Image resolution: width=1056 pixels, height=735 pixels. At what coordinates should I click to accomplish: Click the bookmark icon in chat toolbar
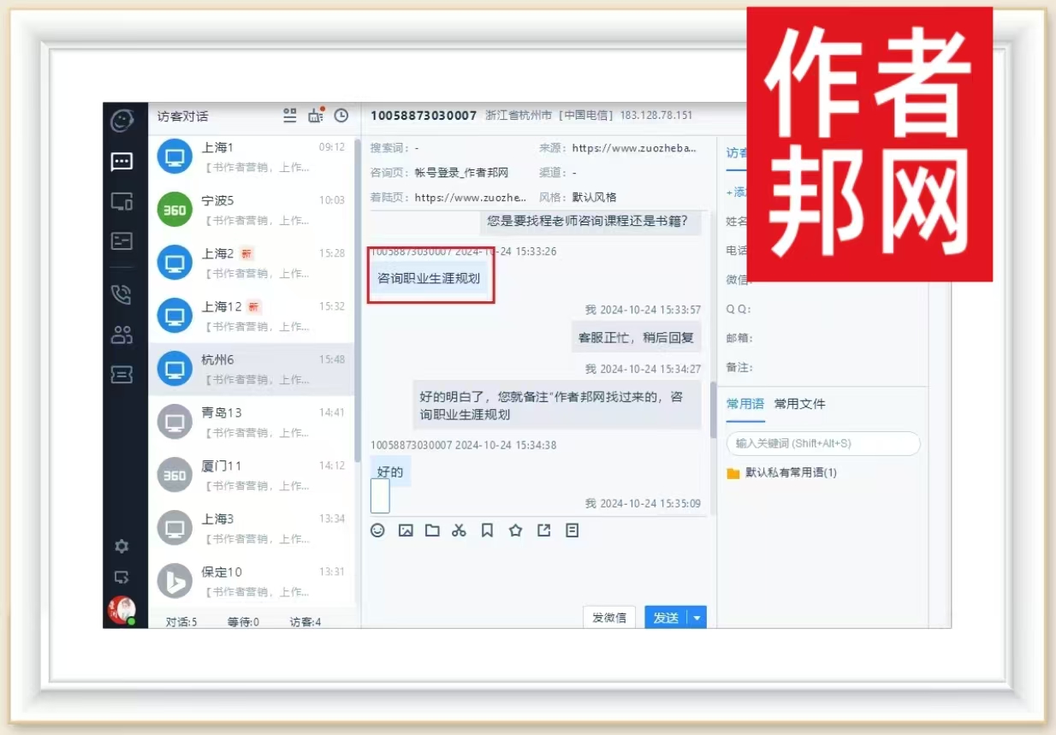click(487, 531)
